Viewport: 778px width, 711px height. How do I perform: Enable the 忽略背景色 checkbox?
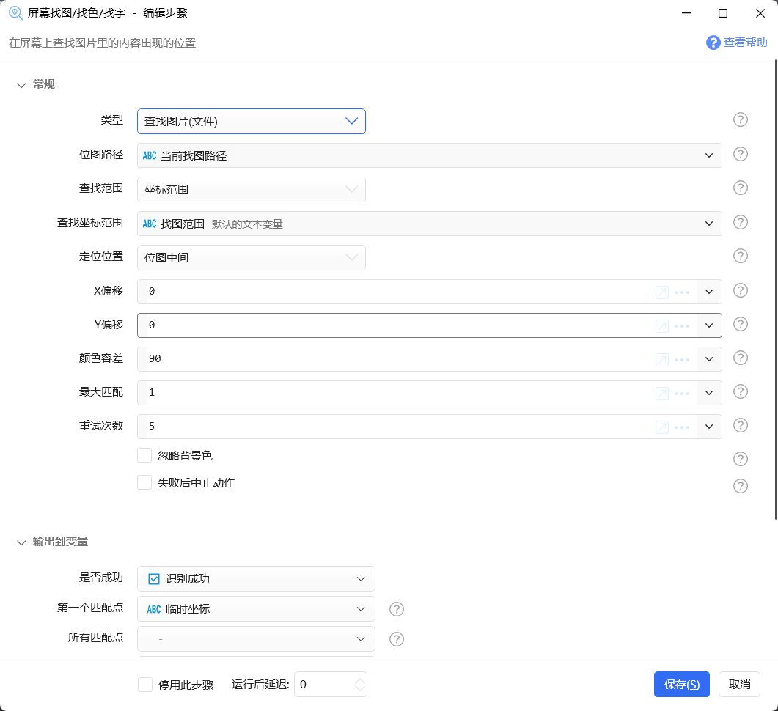[144, 456]
